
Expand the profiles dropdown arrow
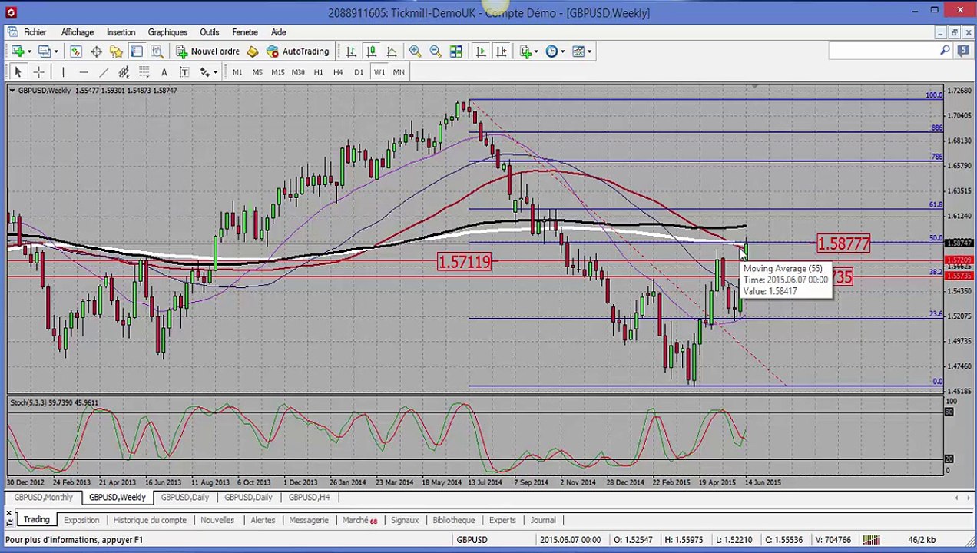point(56,51)
